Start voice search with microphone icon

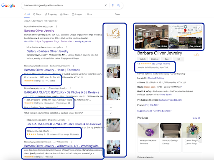(x=113, y=5)
